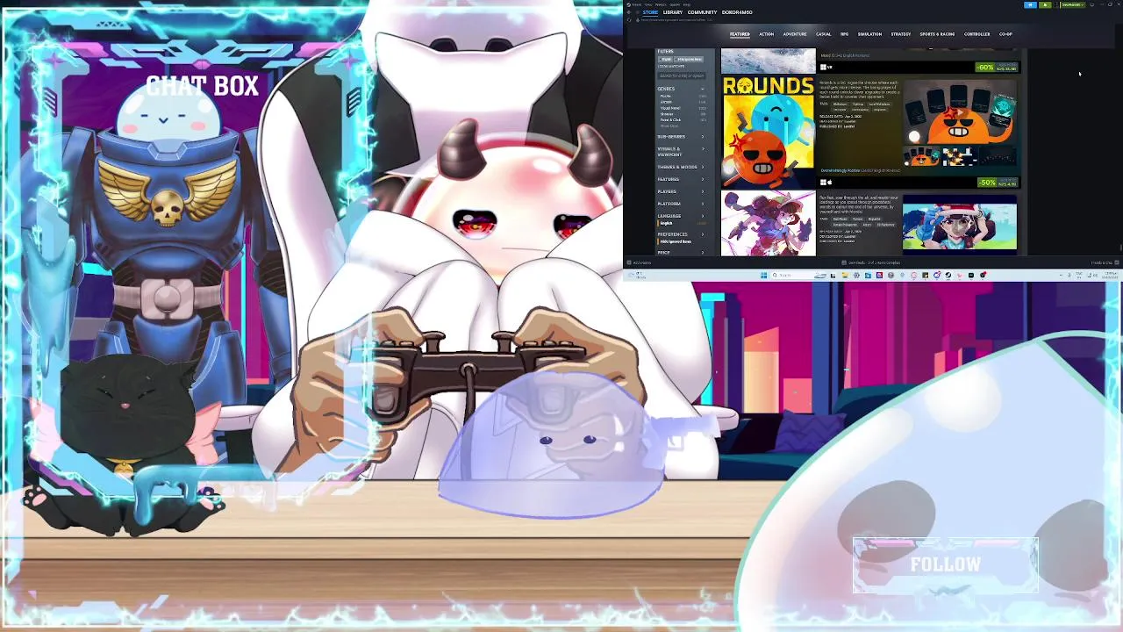Open the STORE tab in Steam

tap(650, 12)
